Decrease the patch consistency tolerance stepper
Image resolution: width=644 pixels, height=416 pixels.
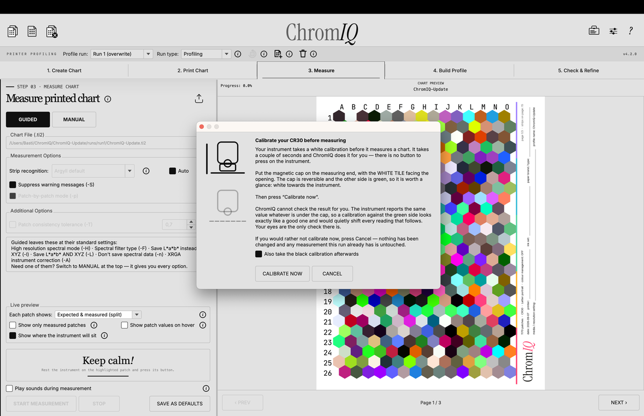click(x=191, y=228)
